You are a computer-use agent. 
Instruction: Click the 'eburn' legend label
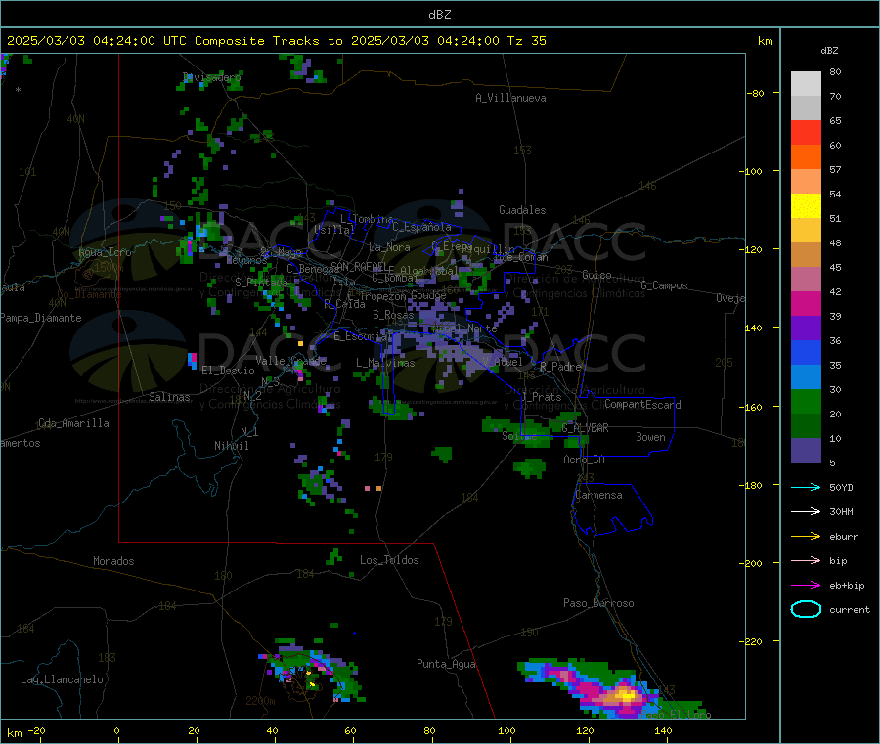[844, 537]
